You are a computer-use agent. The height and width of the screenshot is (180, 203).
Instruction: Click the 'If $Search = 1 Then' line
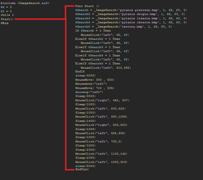93,31
